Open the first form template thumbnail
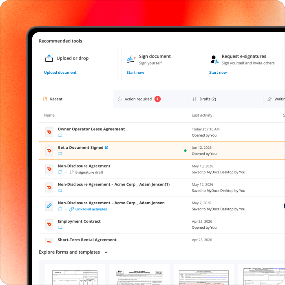The image size is (285, 285). point(75,274)
